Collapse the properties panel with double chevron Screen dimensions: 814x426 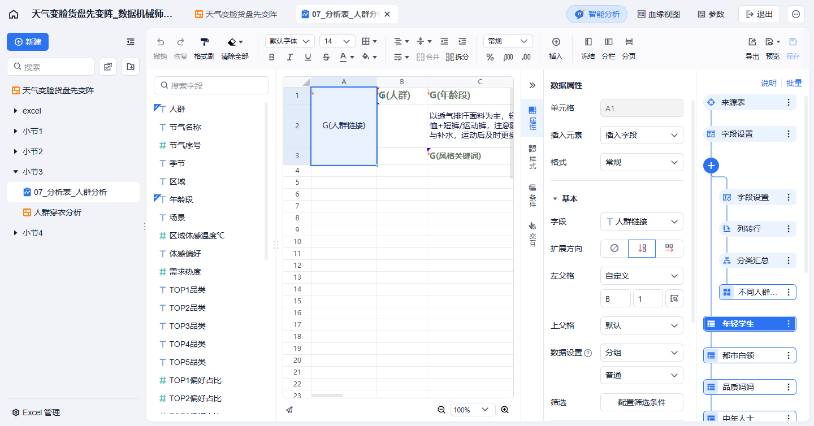tap(532, 85)
